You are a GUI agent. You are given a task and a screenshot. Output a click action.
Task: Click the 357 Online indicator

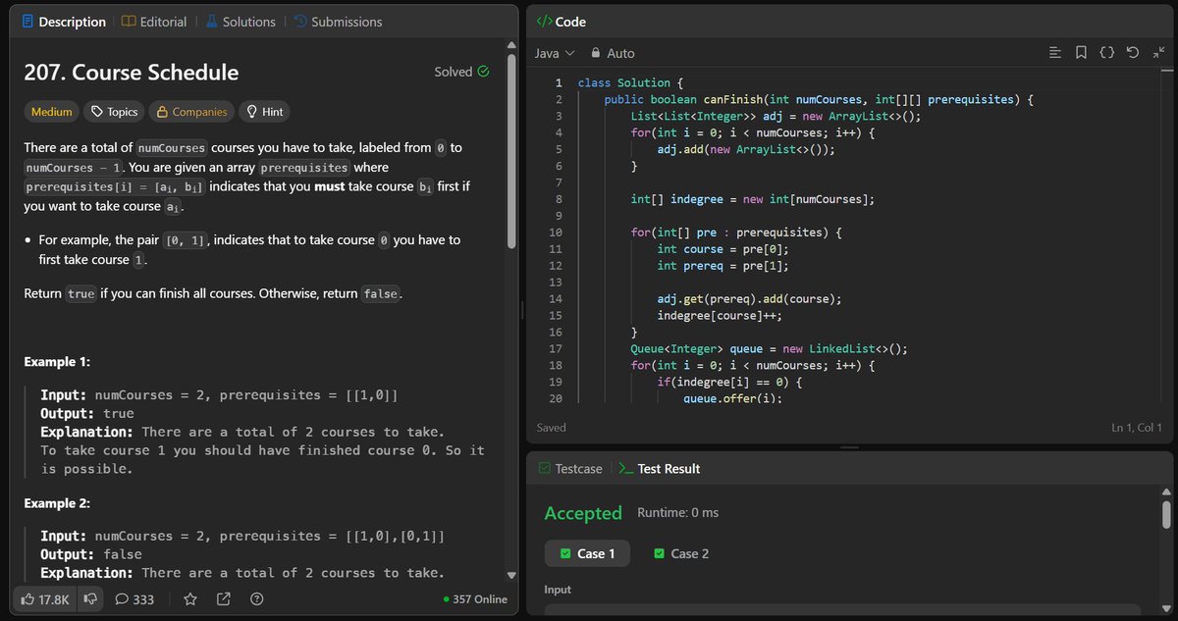(475, 598)
